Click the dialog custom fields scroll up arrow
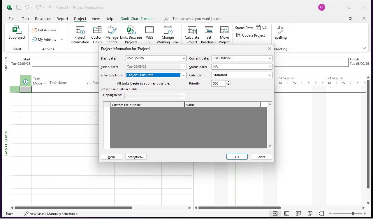 tap(270, 104)
